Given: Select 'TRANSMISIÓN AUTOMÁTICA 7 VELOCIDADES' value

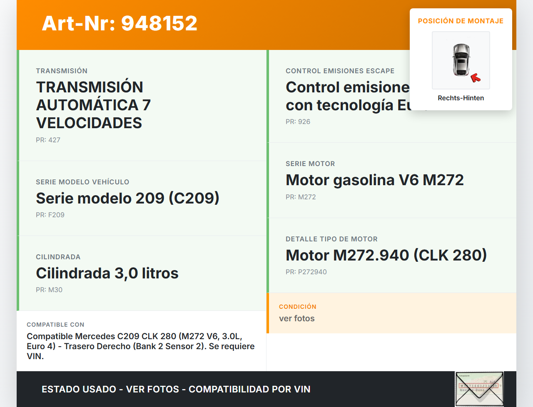Looking at the screenshot, I should 93,105.
